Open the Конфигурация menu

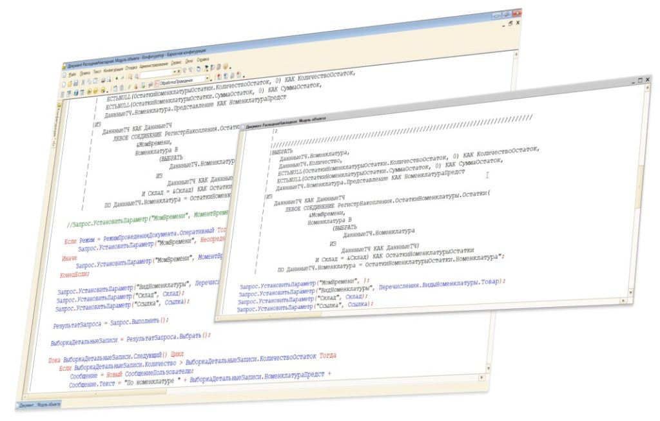coord(113,70)
